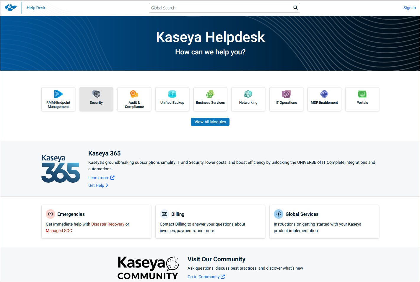The height and width of the screenshot is (282, 420).
Task: Open Business Services module icon
Action: click(x=210, y=94)
